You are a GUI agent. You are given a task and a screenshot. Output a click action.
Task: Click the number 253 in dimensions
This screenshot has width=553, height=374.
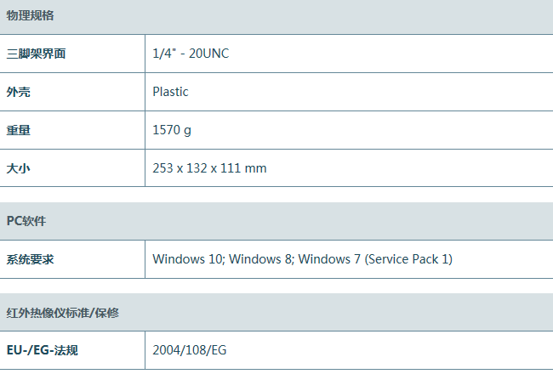coord(162,168)
